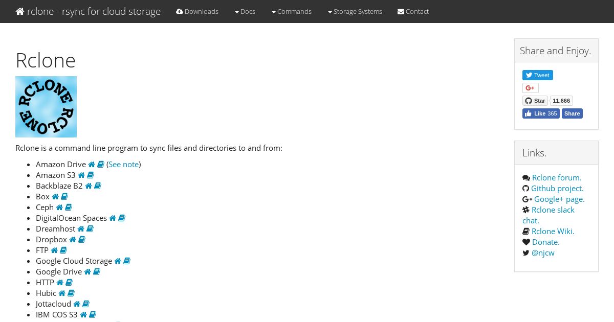Open the Rclone forum link
Viewport: 614px width, 322px height.
(x=557, y=178)
